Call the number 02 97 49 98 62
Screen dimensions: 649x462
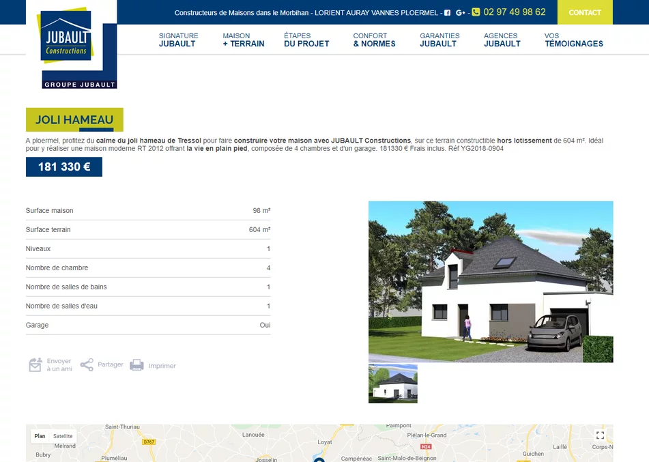point(515,12)
